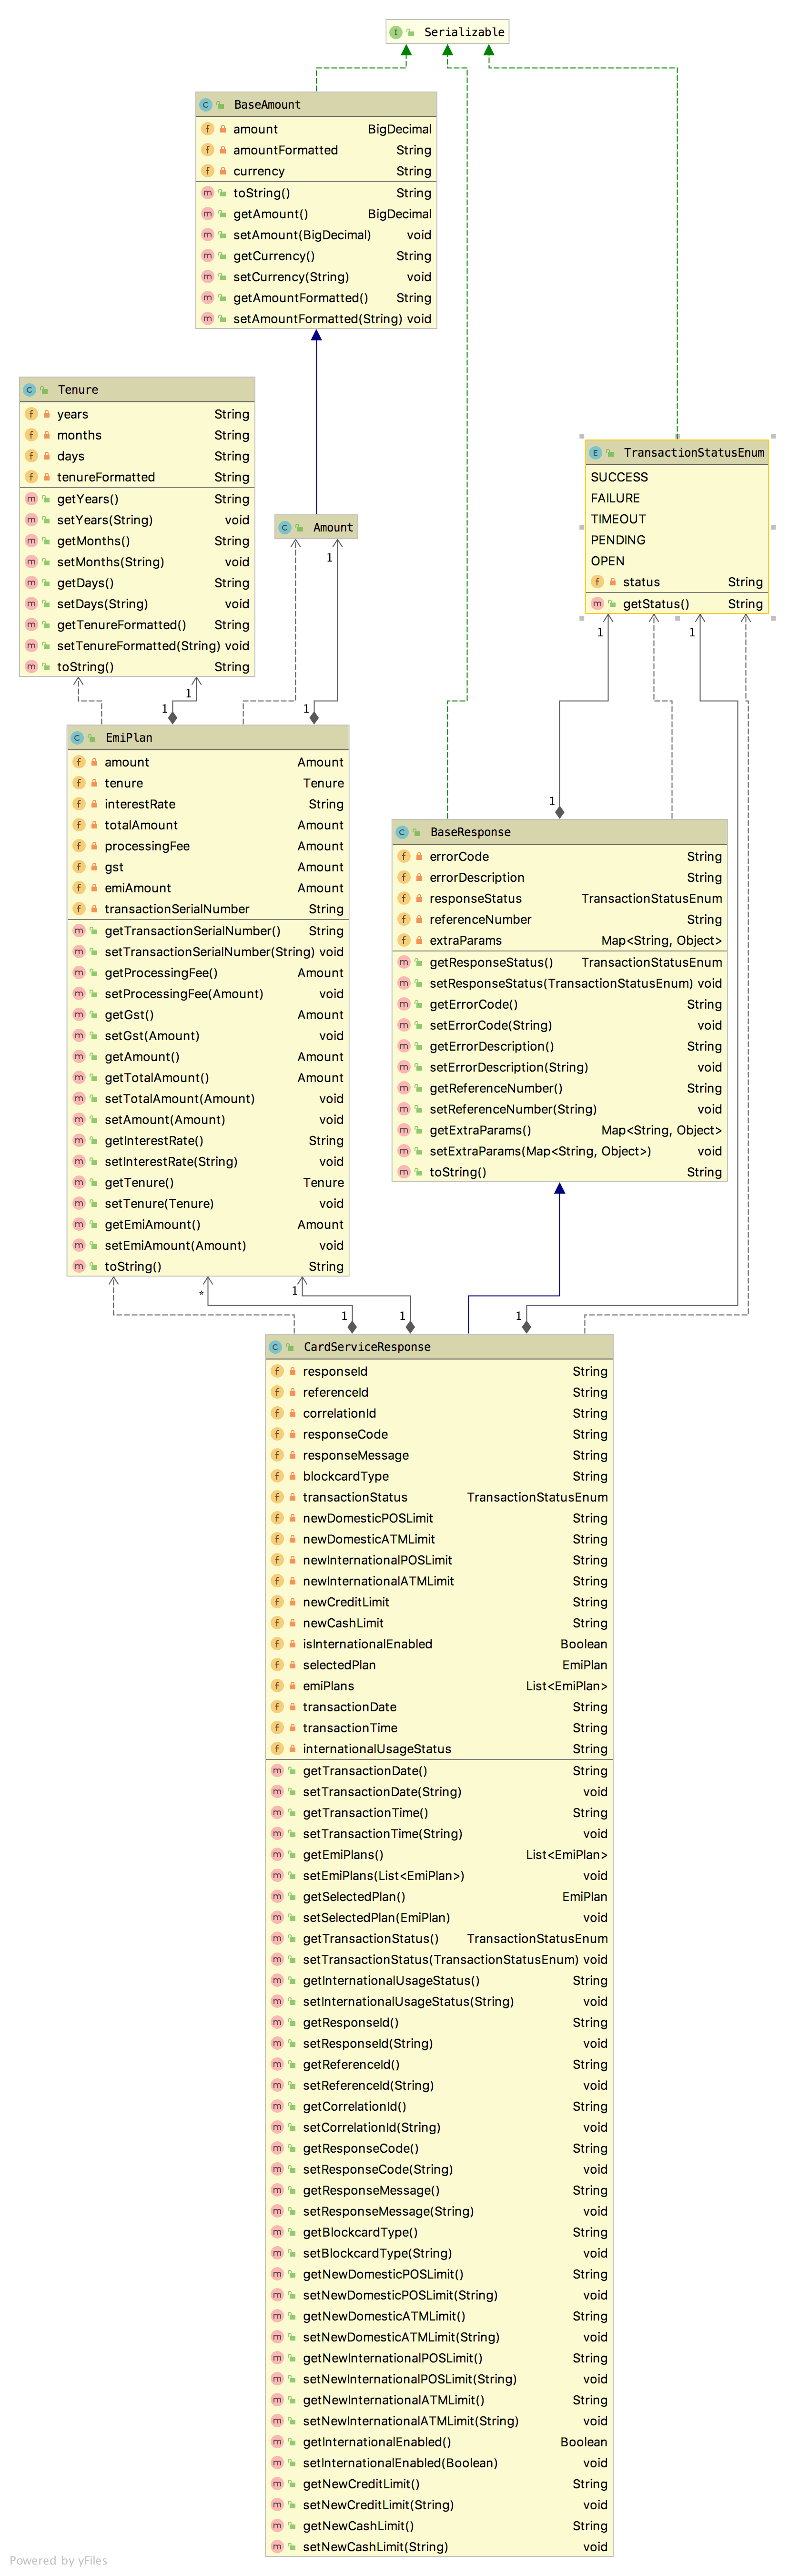Select the EmiPlan class header
789x2576 pixels.
pos(208,737)
